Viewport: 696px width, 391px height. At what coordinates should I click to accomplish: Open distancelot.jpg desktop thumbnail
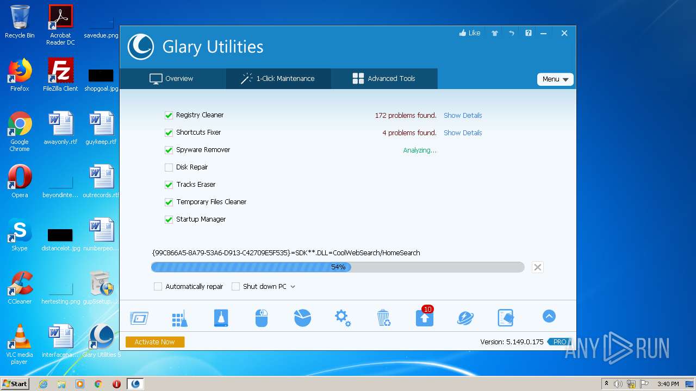point(61,239)
